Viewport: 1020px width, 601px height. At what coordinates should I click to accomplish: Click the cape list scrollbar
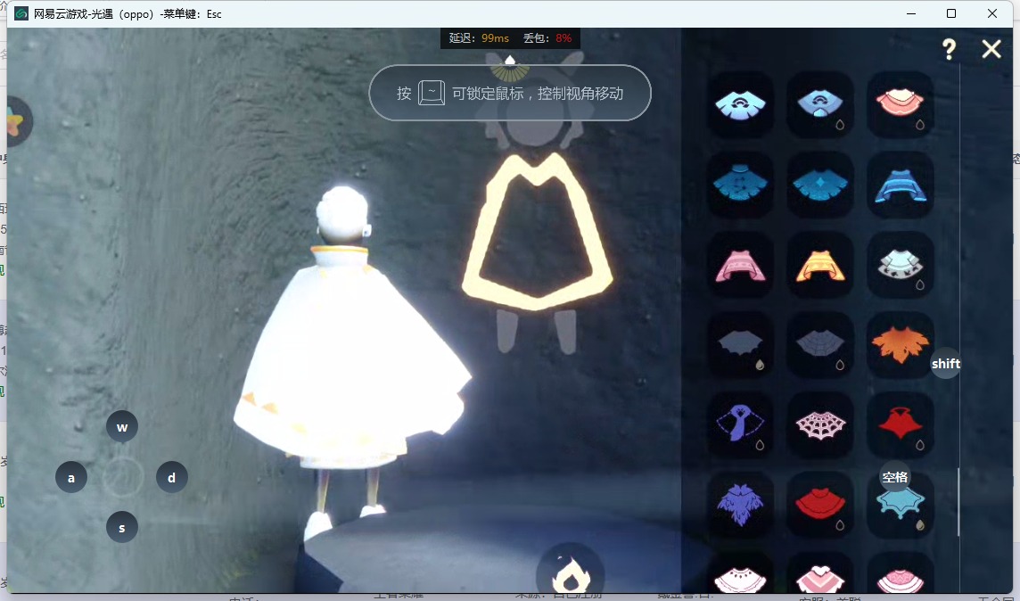tap(959, 501)
